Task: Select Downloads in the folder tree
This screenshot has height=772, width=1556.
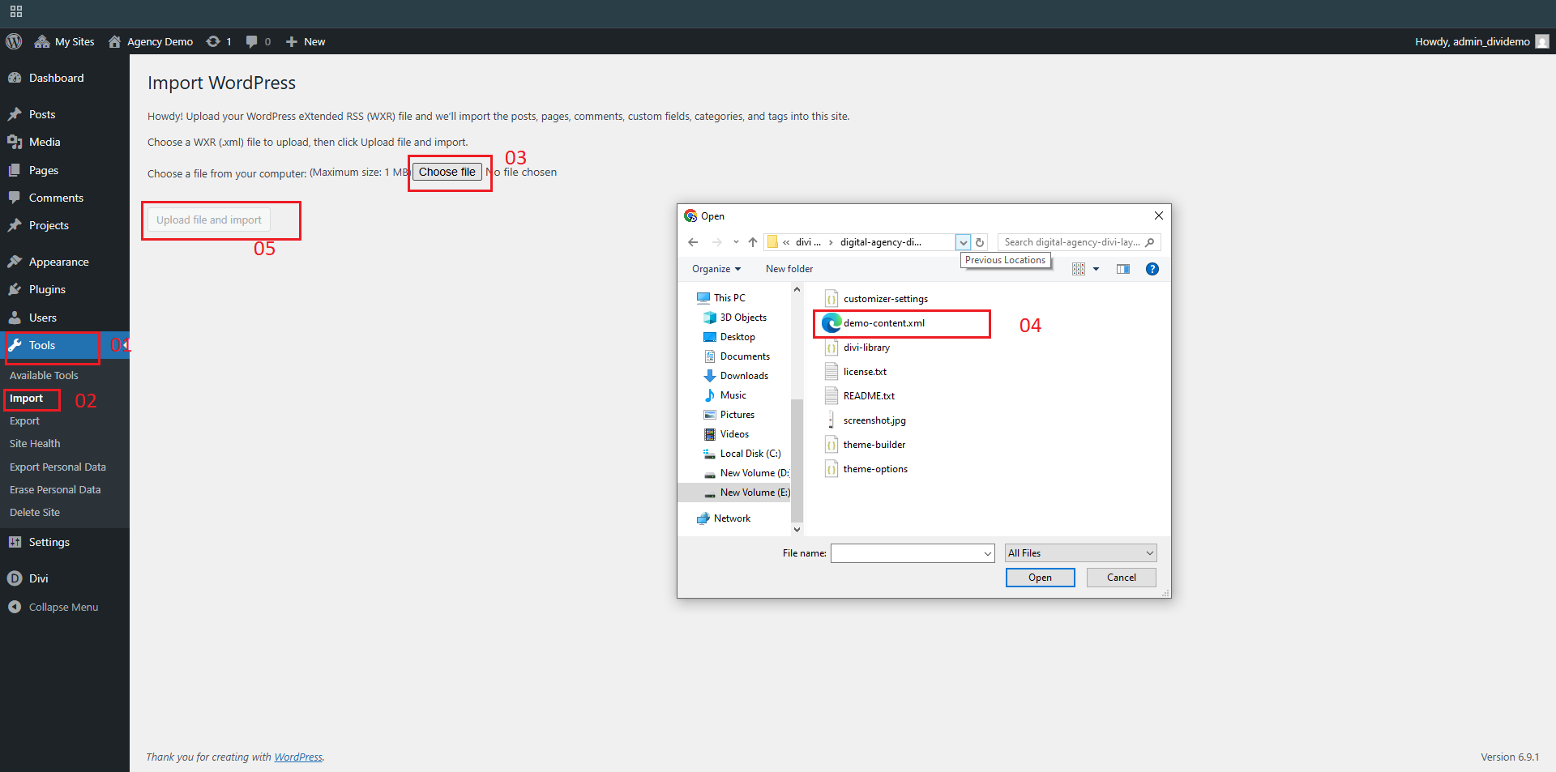Action: pos(744,376)
